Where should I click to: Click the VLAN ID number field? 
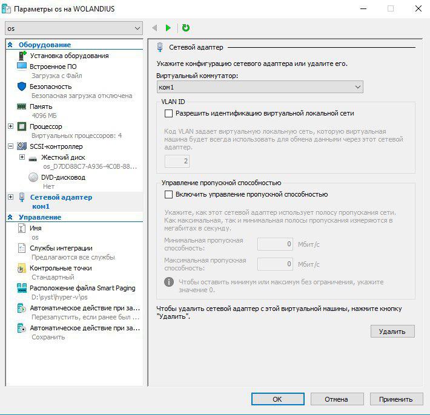[177, 161]
